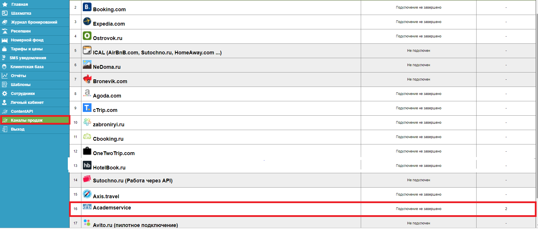Open the Номерной фонд section
The width and height of the screenshot is (538, 229).
point(35,40)
